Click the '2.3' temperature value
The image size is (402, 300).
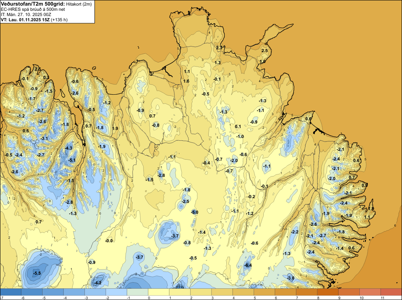coord(219,48)
